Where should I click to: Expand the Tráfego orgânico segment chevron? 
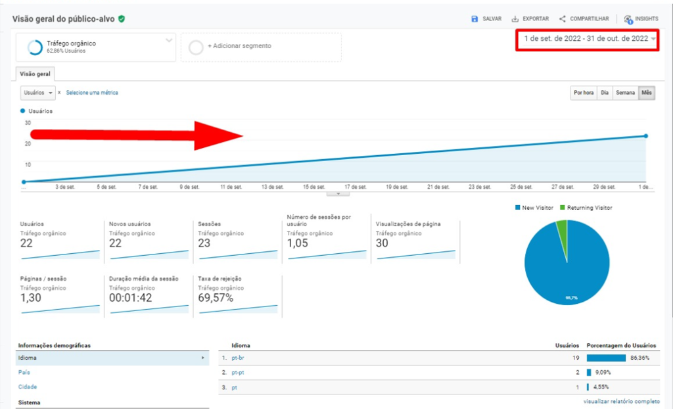tap(169, 41)
